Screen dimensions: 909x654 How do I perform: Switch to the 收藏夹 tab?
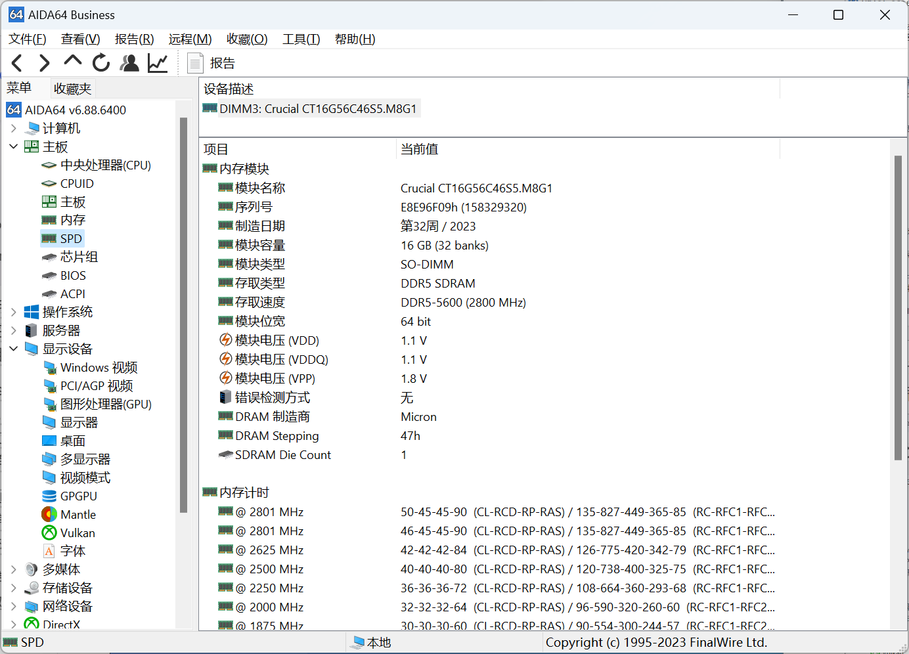tap(73, 89)
